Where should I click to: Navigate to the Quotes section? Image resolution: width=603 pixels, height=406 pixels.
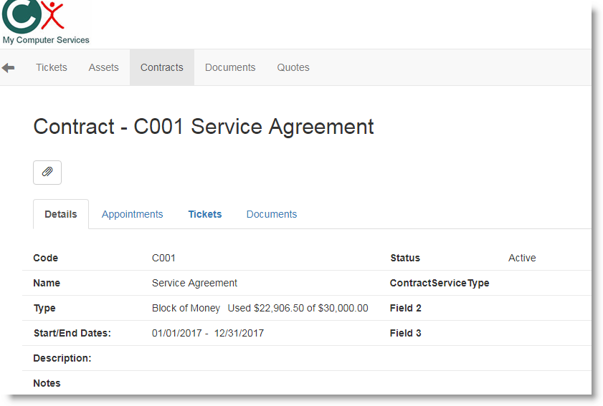tap(293, 67)
